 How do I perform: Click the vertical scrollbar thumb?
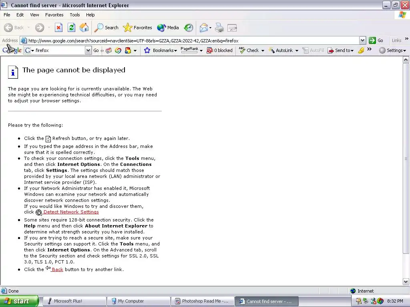coord(406,158)
